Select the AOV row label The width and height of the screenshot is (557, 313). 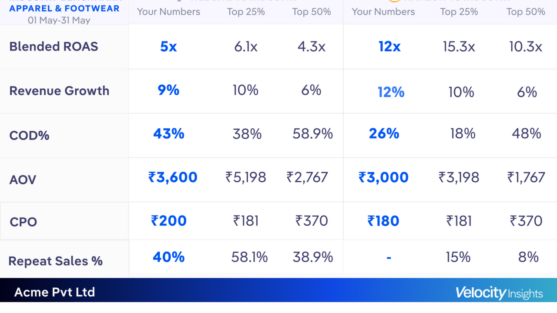pos(23,180)
